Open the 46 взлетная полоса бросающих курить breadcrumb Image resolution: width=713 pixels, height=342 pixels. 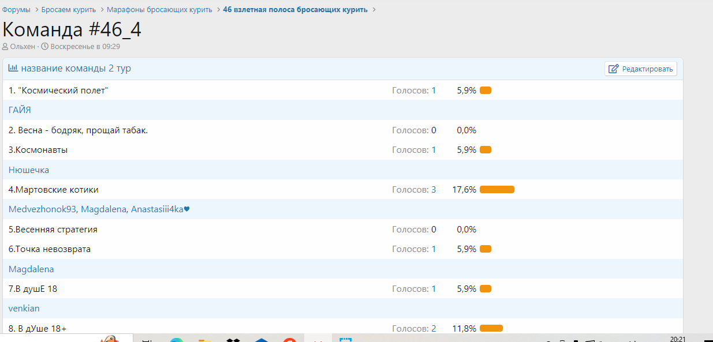[295, 10]
